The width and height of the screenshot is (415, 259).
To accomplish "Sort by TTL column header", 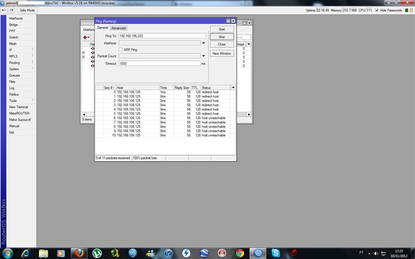I will tap(196, 88).
